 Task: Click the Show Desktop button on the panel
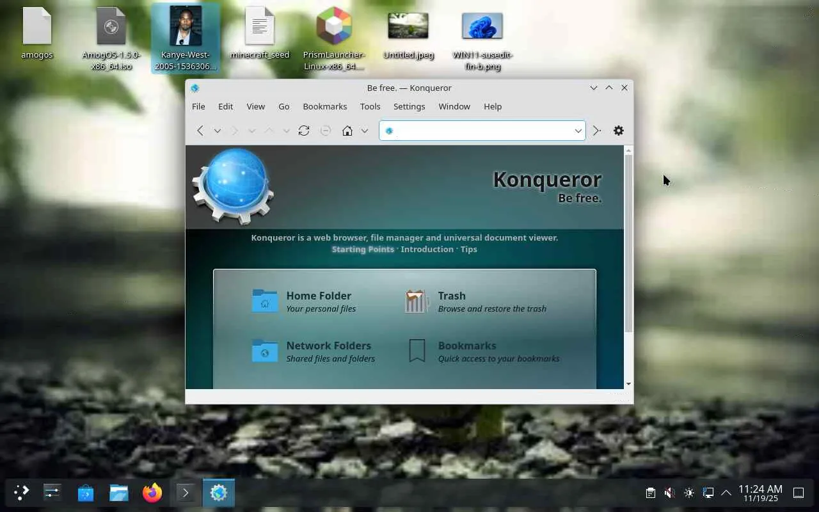point(799,493)
